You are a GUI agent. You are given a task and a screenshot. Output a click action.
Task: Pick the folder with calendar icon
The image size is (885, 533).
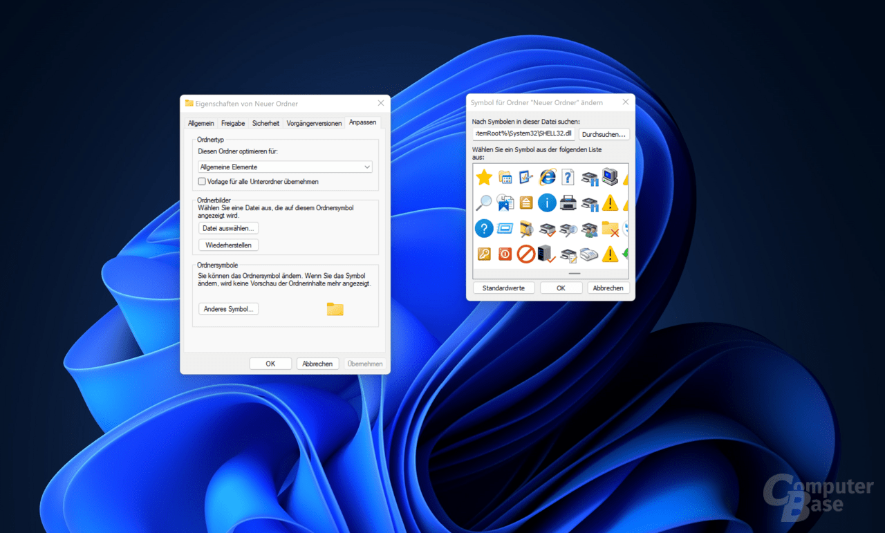tap(505, 178)
